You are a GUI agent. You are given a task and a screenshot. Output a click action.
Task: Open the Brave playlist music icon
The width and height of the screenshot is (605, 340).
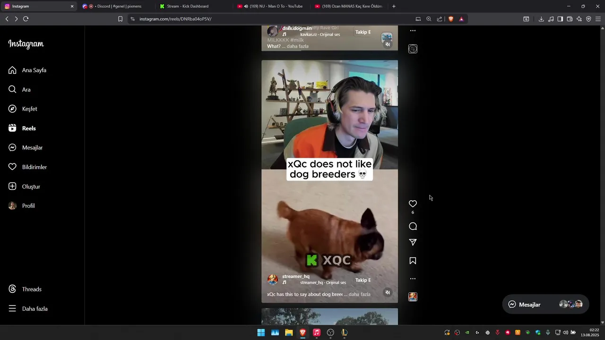(551, 19)
